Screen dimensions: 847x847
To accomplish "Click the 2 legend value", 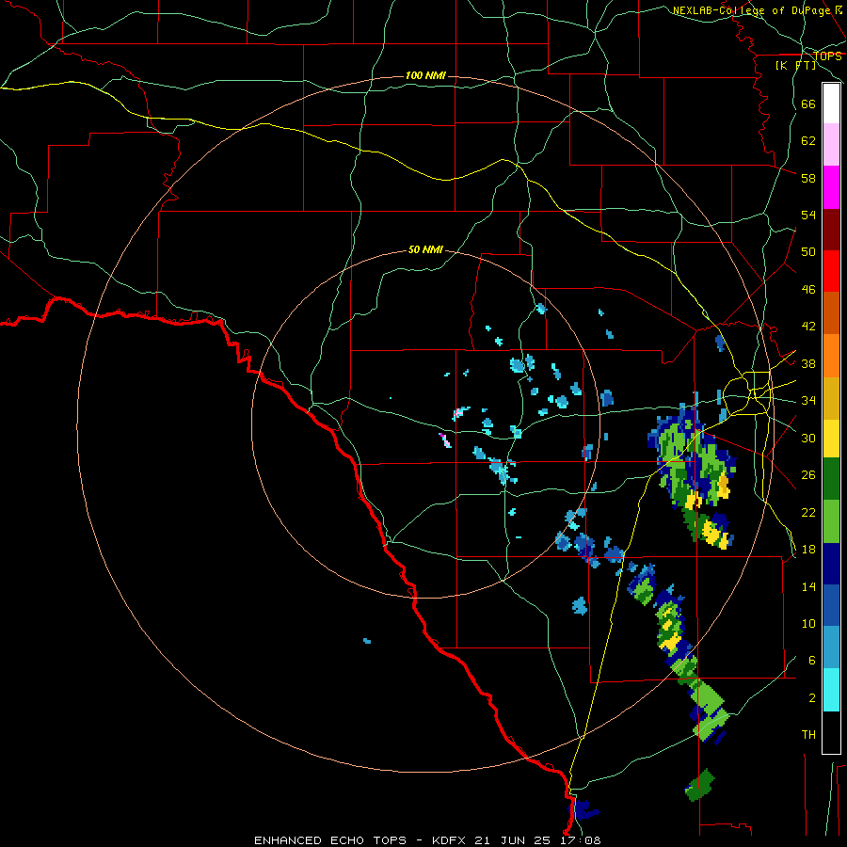I will [812, 698].
